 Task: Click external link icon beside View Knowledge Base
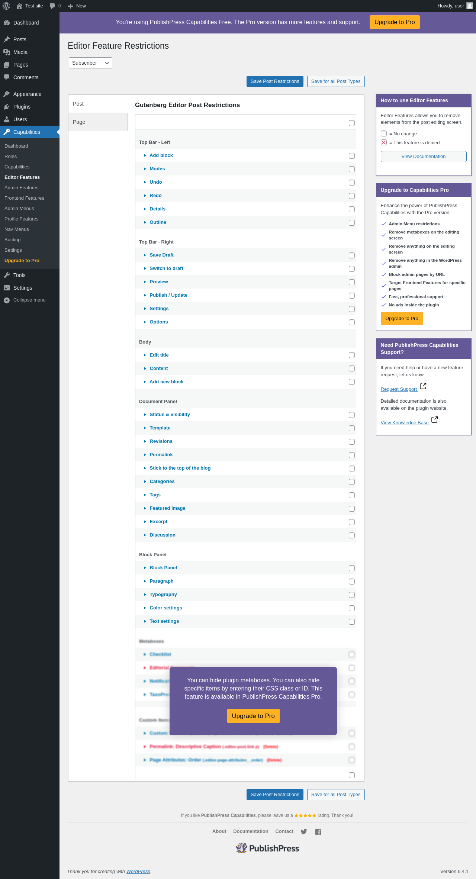[x=435, y=419]
